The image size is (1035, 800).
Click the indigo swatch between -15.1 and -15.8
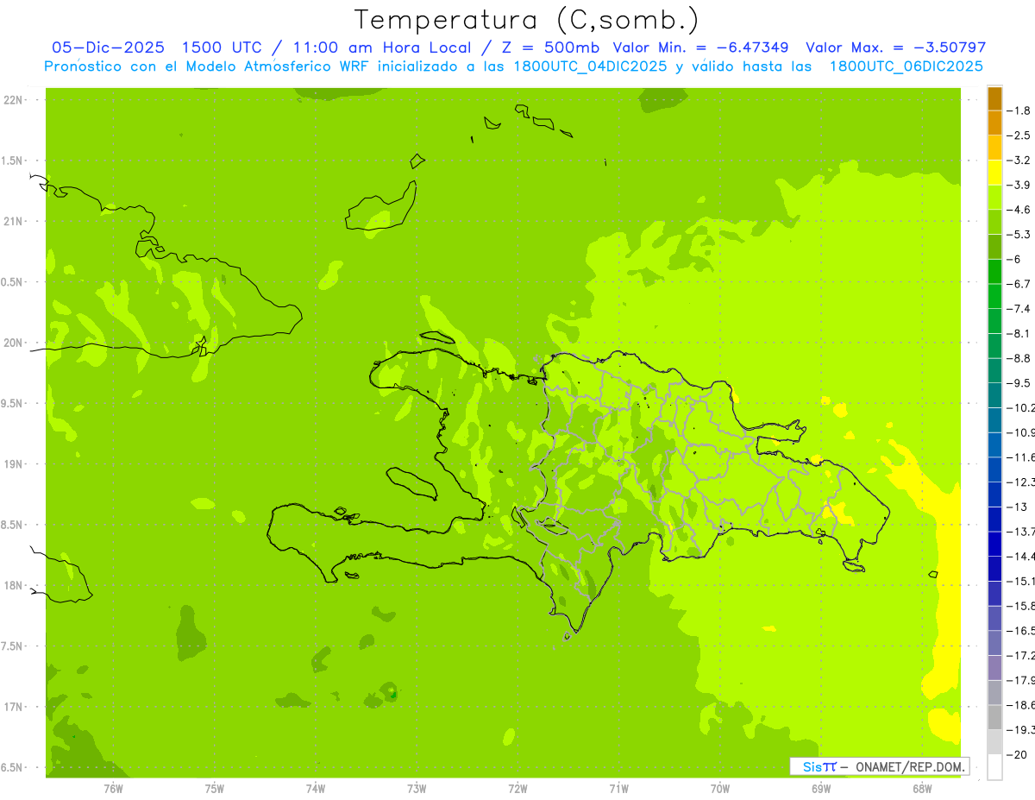(x=994, y=593)
